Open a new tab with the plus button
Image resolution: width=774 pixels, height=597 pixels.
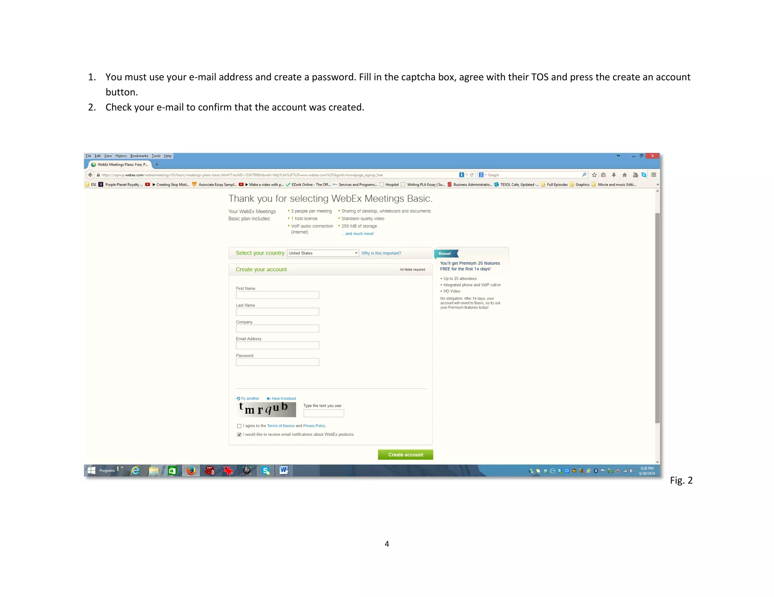click(x=157, y=165)
